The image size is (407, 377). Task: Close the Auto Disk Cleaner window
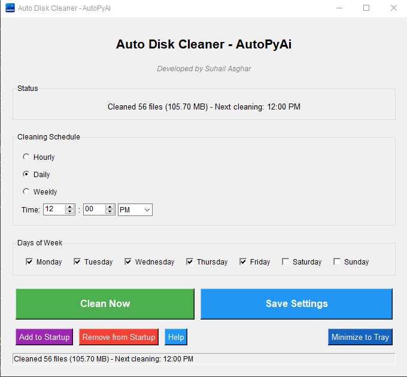[x=394, y=8]
